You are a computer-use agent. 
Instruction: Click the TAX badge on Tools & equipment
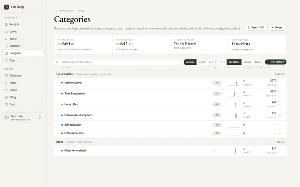[x=217, y=93]
